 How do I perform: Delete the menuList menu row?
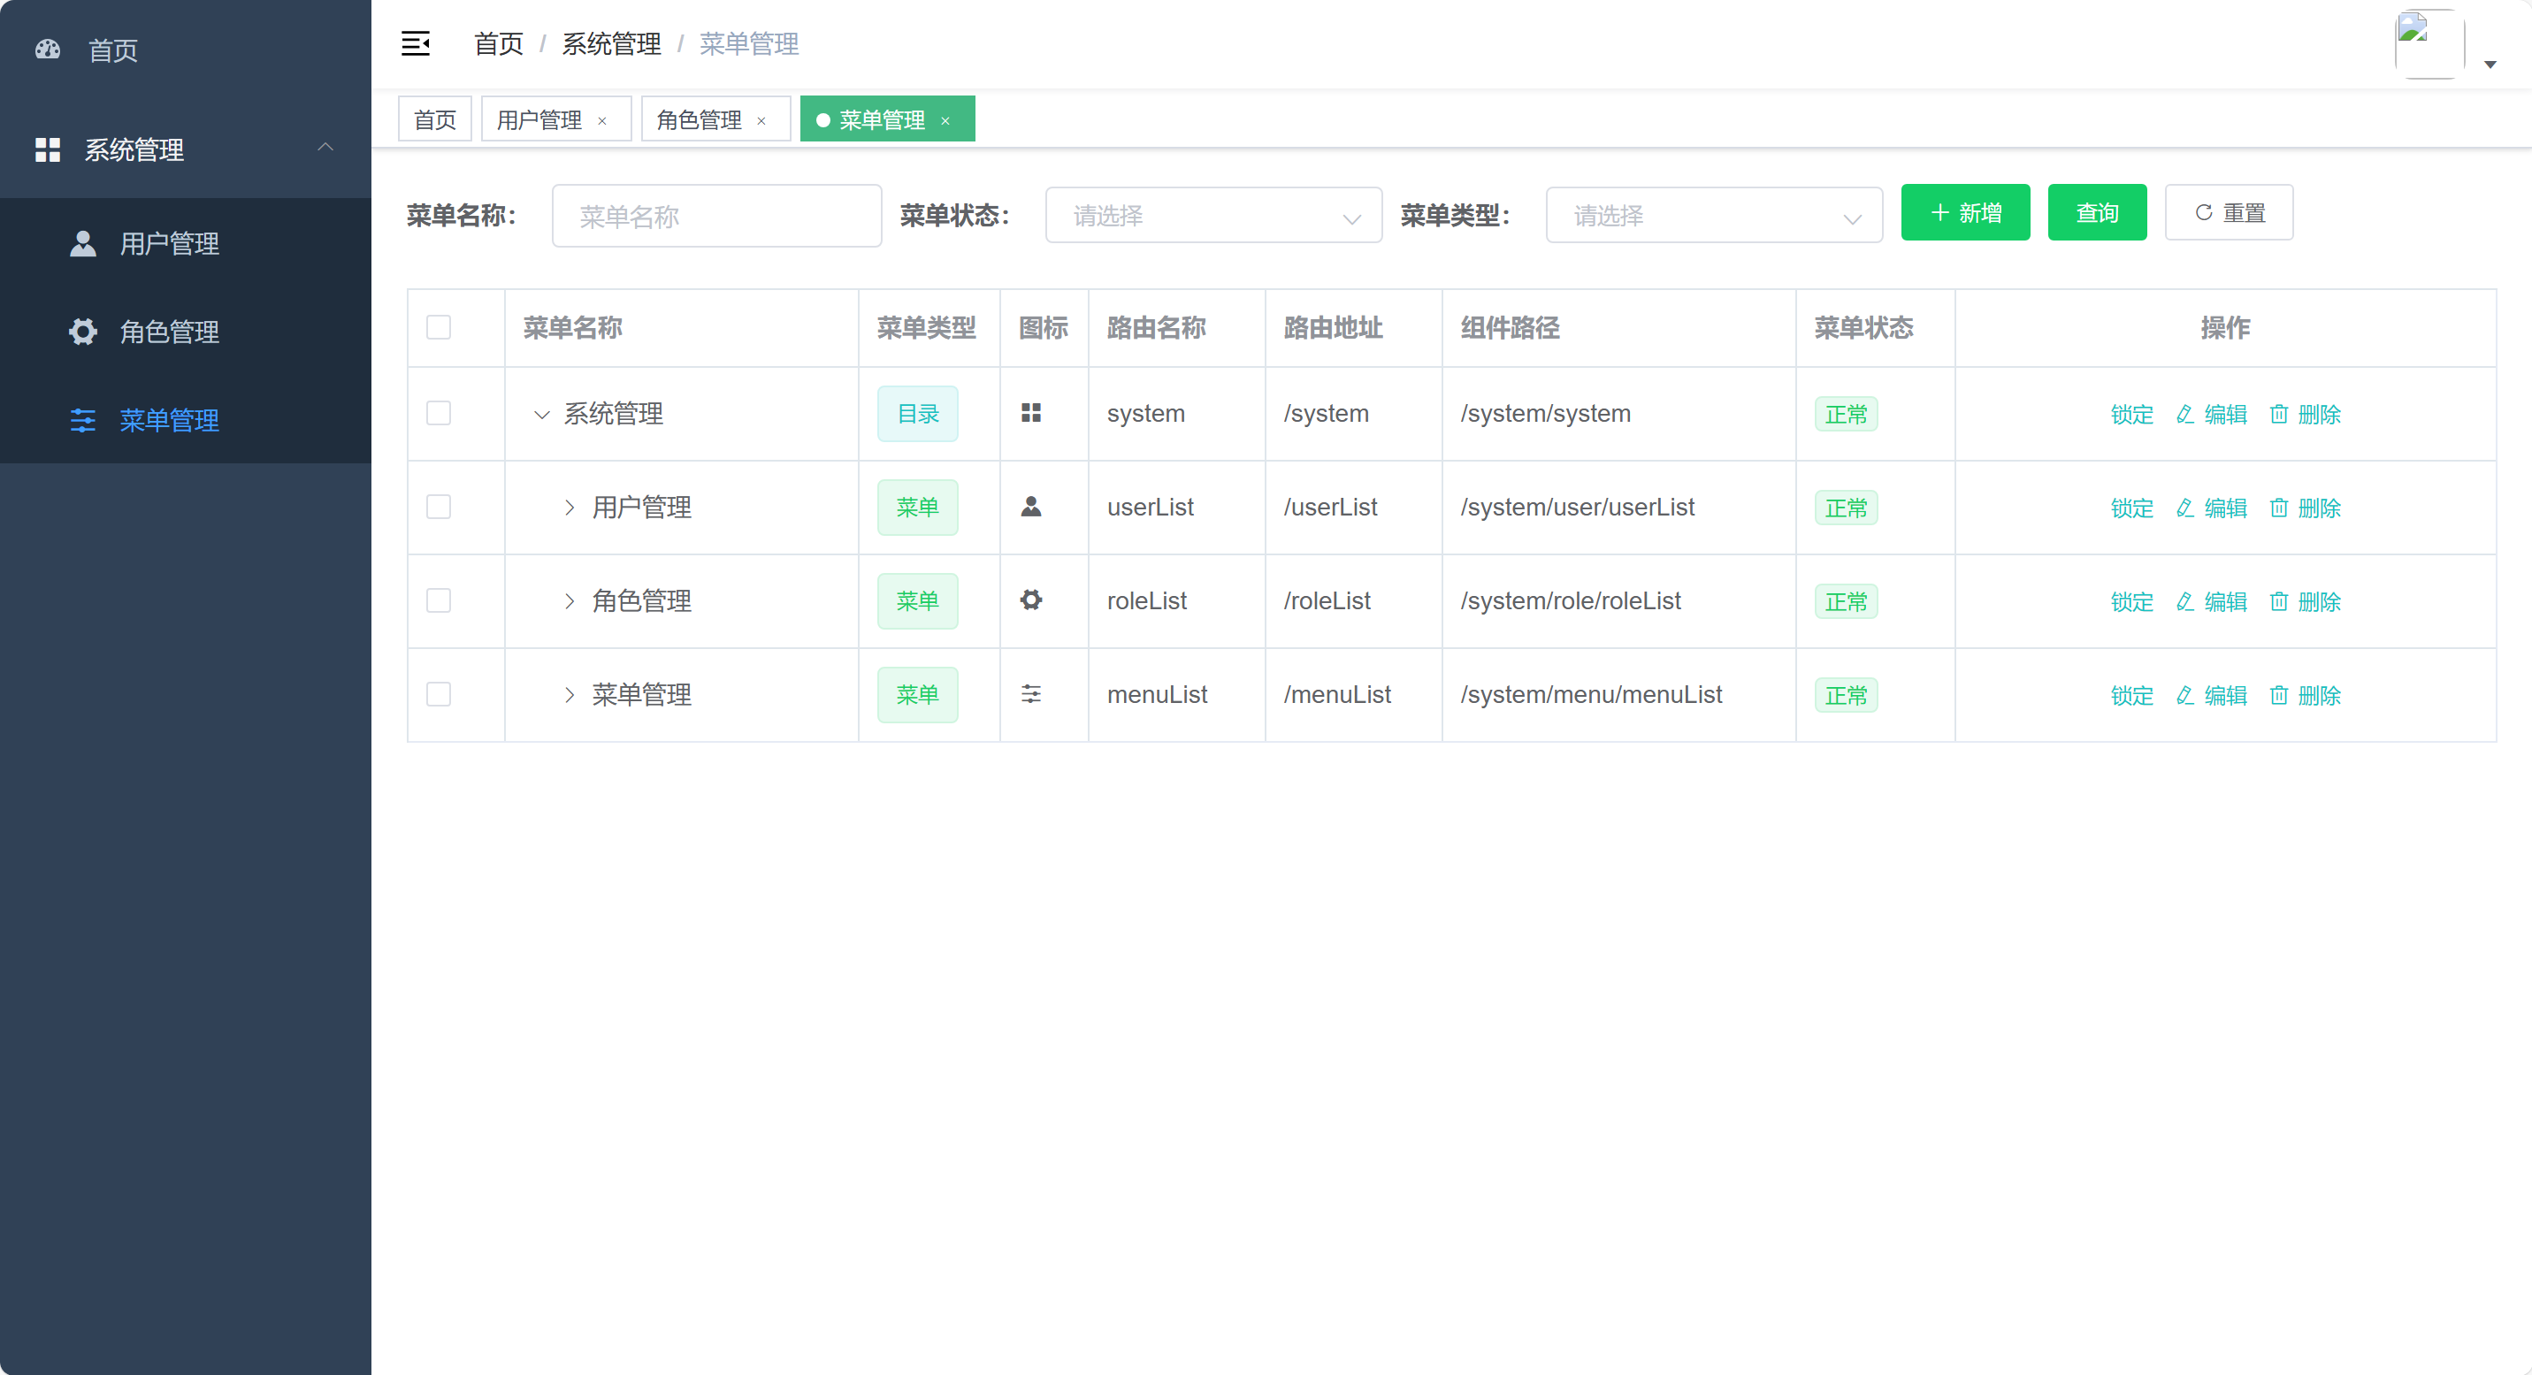tap(2305, 695)
